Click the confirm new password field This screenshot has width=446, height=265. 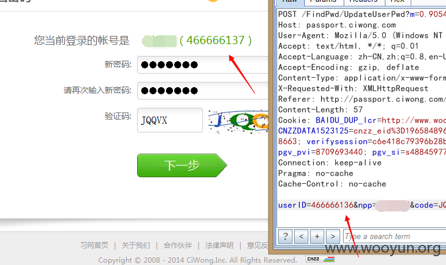click(x=203, y=91)
